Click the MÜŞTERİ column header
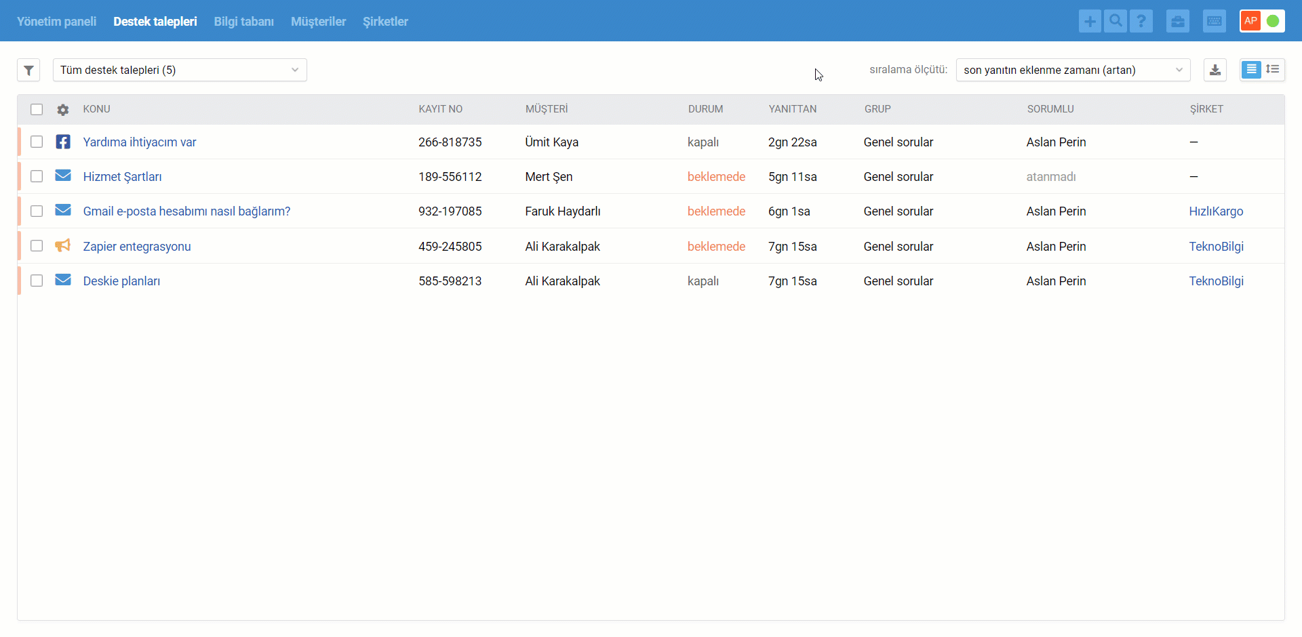The height and width of the screenshot is (637, 1302). [x=547, y=109]
